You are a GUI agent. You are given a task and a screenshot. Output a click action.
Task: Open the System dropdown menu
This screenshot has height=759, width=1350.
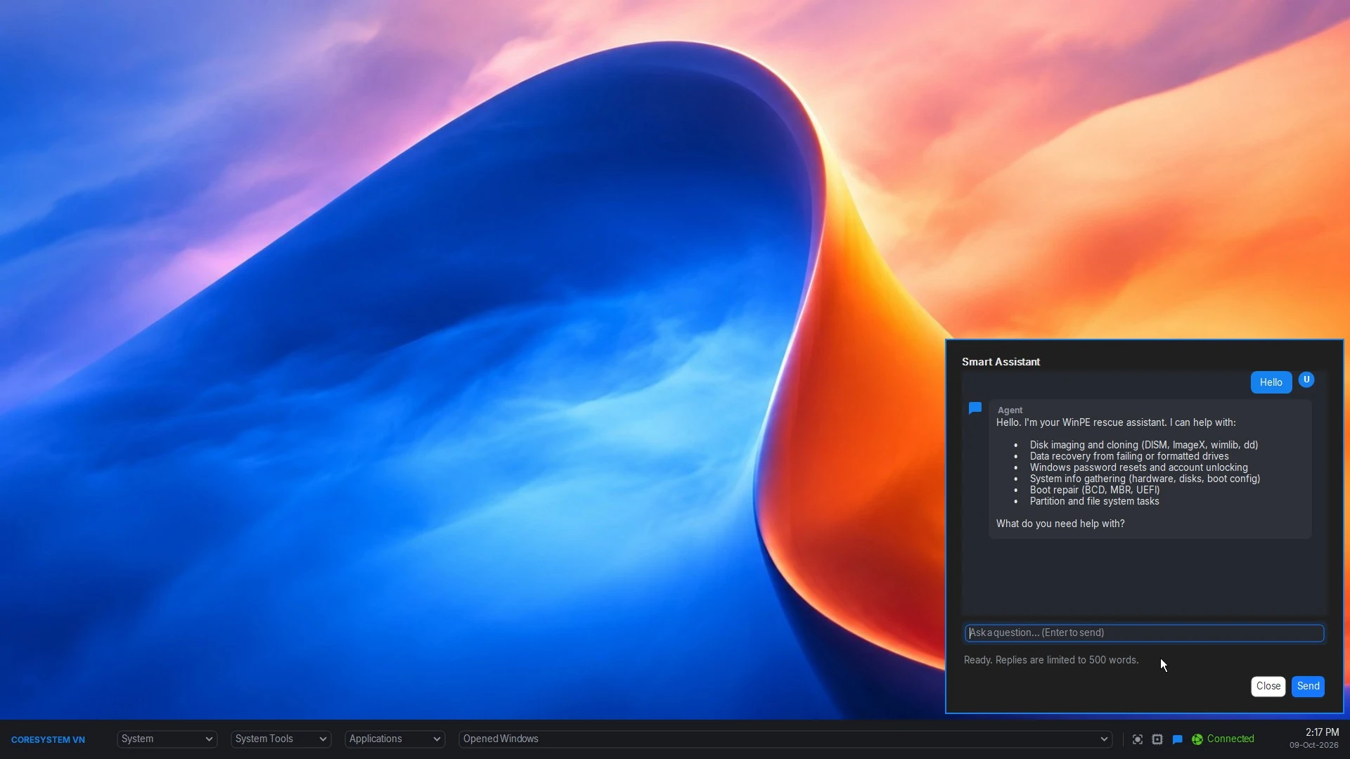tap(167, 739)
